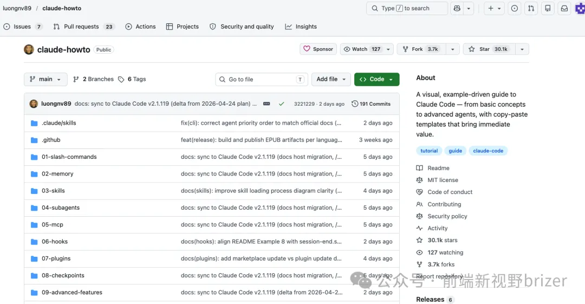Open notifications inbox icon

[564, 8]
